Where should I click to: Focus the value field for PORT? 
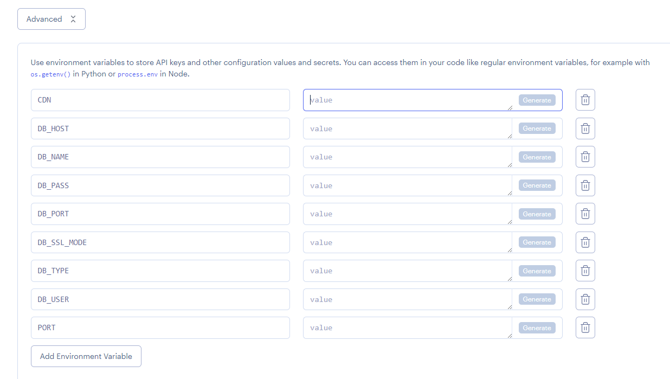(x=408, y=327)
